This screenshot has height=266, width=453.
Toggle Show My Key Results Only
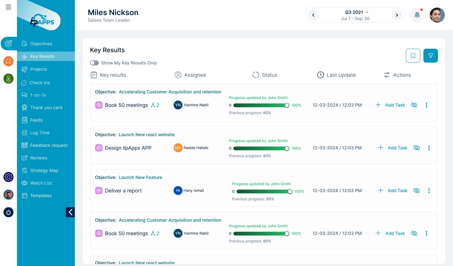[x=94, y=63]
